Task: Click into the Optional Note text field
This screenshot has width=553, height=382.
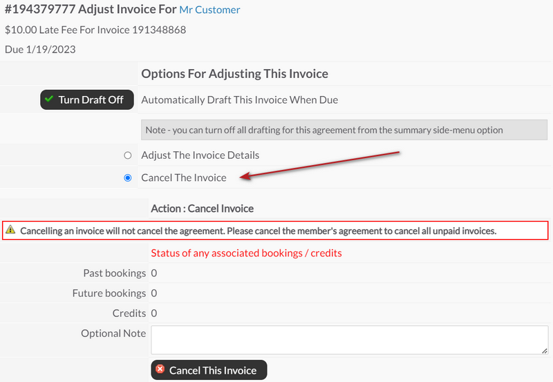Action: coord(350,340)
